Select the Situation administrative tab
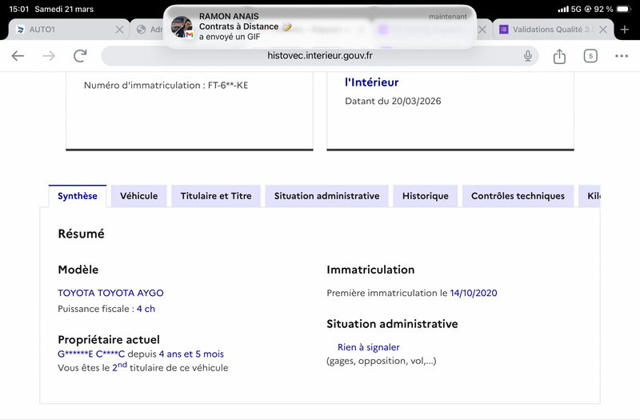The height and width of the screenshot is (420, 640). (326, 196)
